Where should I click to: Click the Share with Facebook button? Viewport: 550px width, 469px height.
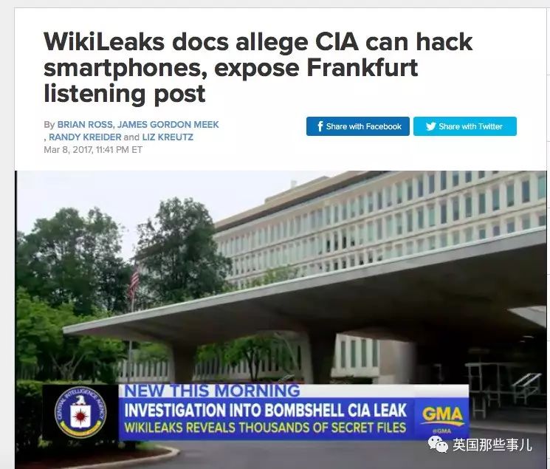tap(358, 126)
